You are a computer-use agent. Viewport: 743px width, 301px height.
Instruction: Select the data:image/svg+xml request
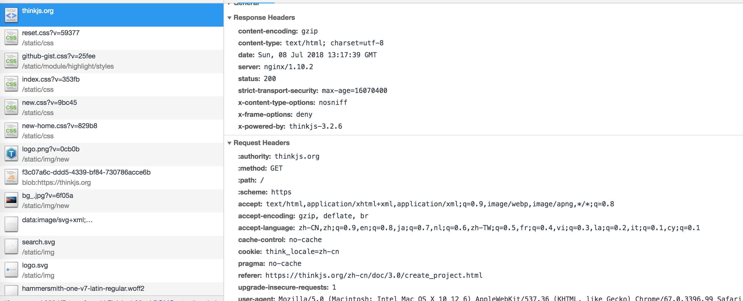(57, 220)
